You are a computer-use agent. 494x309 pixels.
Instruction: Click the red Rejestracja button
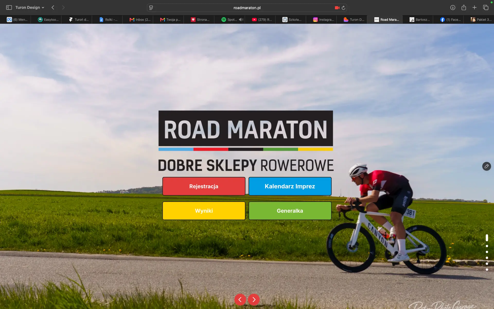204,186
